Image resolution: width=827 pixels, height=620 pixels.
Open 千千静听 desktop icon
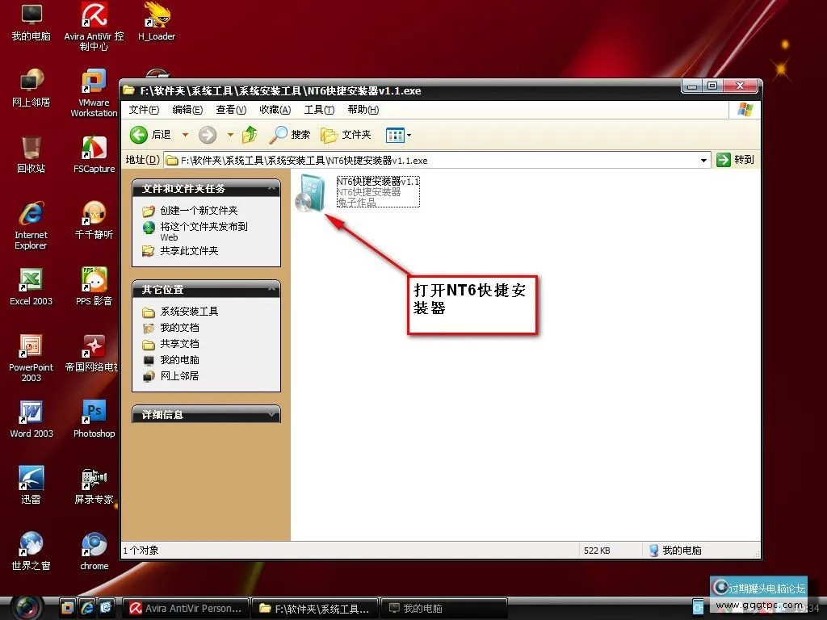click(x=94, y=214)
